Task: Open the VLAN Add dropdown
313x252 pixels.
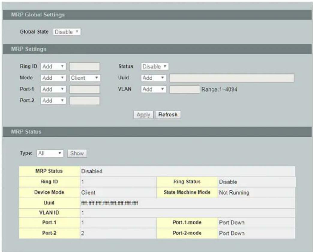Action: tap(154, 89)
